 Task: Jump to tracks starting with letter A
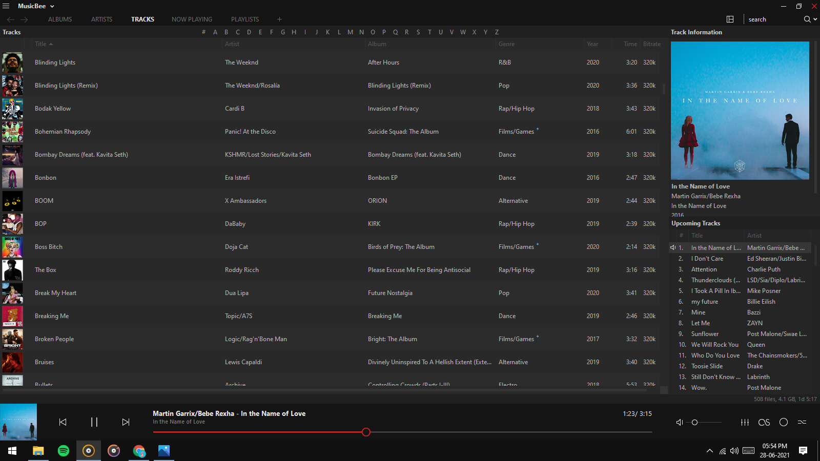(215, 32)
